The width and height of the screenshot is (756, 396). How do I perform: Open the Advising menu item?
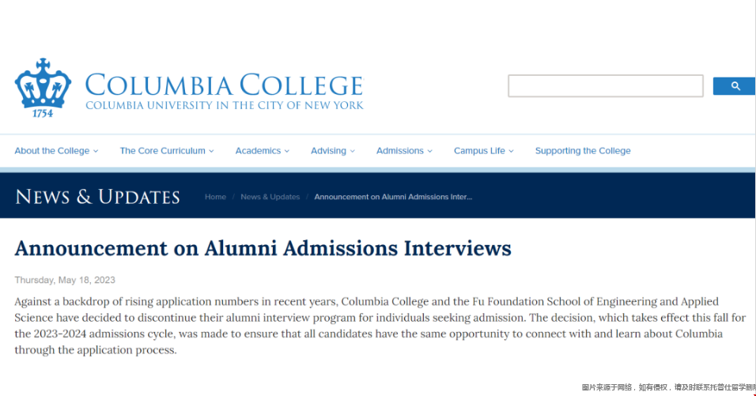(328, 151)
